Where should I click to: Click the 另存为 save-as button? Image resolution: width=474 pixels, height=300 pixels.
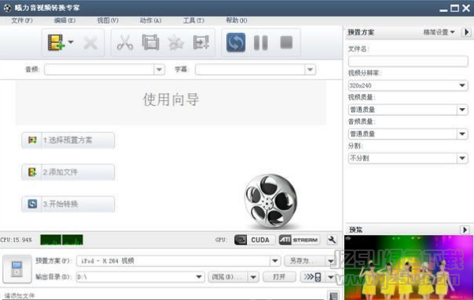coord(305,261)
